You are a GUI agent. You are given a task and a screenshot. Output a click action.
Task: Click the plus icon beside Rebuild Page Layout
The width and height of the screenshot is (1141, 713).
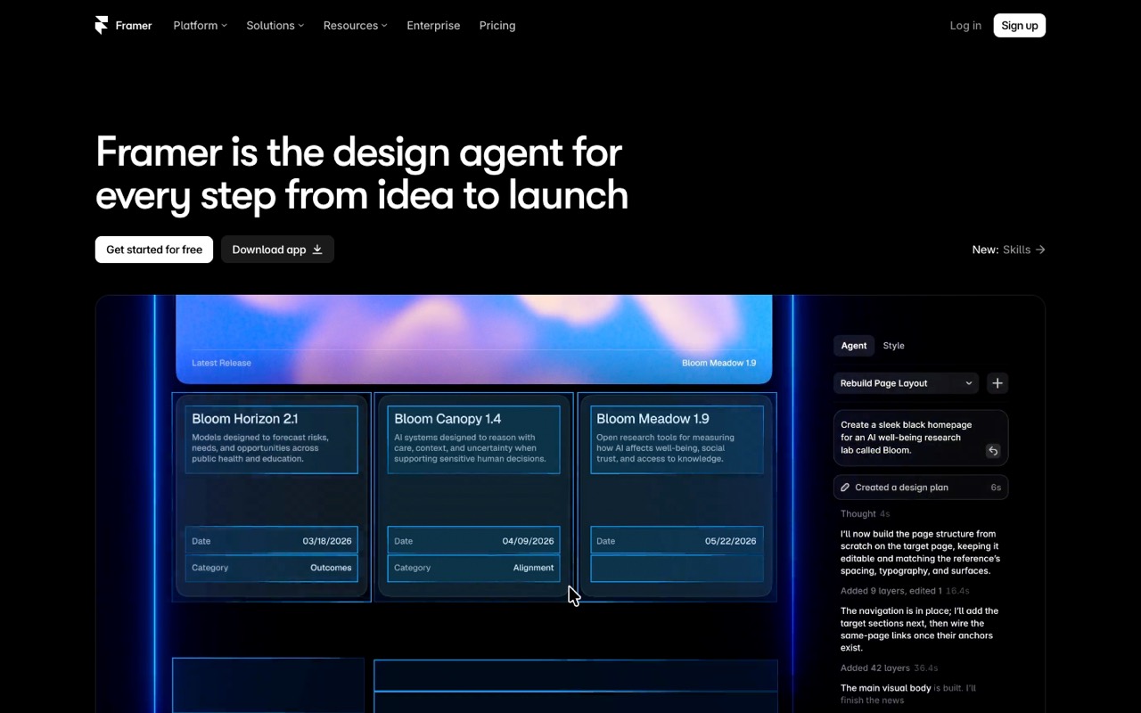pyautogui.click(x=997, y=383)
